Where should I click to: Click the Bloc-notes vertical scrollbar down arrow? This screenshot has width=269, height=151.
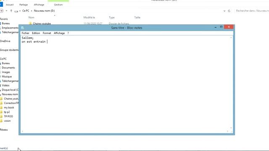tap(231, 128)
